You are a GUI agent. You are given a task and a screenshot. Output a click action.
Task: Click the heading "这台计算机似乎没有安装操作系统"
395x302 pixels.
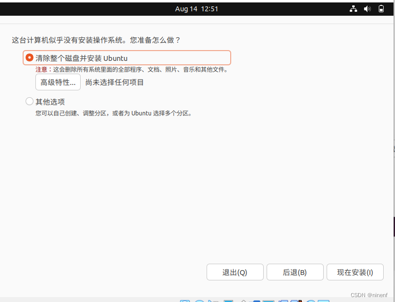(x=68, y=40)
